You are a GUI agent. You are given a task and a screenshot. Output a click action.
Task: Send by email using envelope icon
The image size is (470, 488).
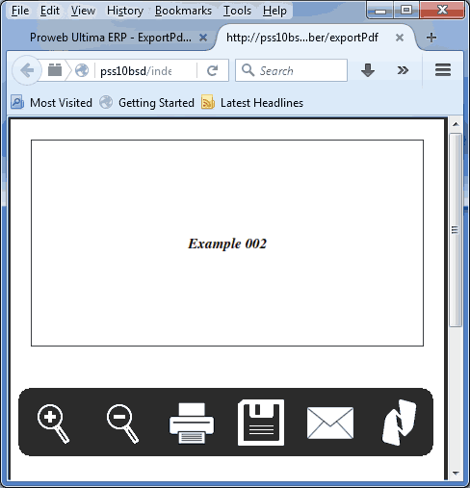(330, 423)
